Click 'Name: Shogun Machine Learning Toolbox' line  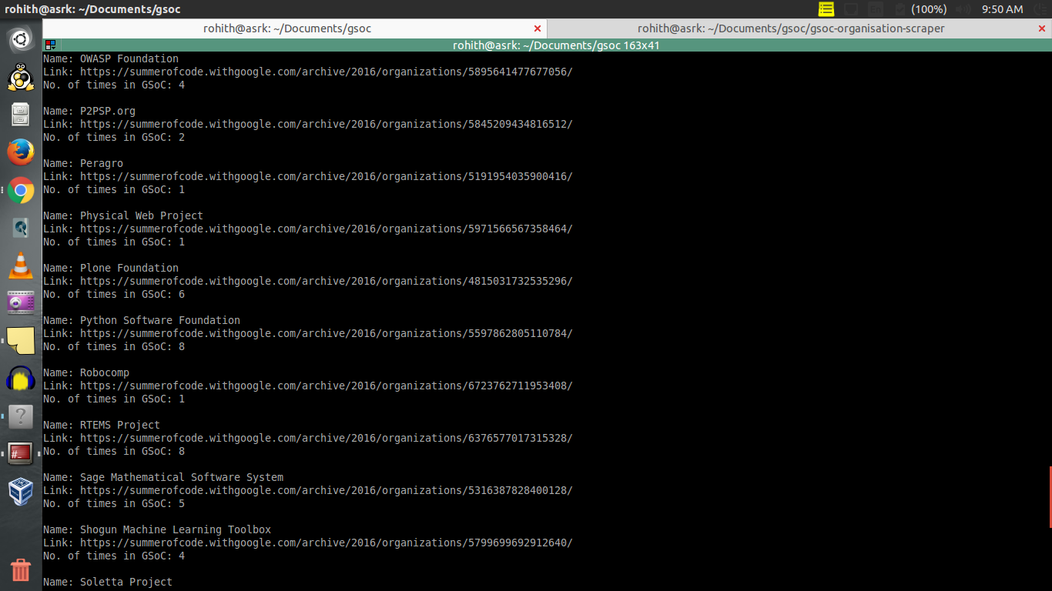157,529
